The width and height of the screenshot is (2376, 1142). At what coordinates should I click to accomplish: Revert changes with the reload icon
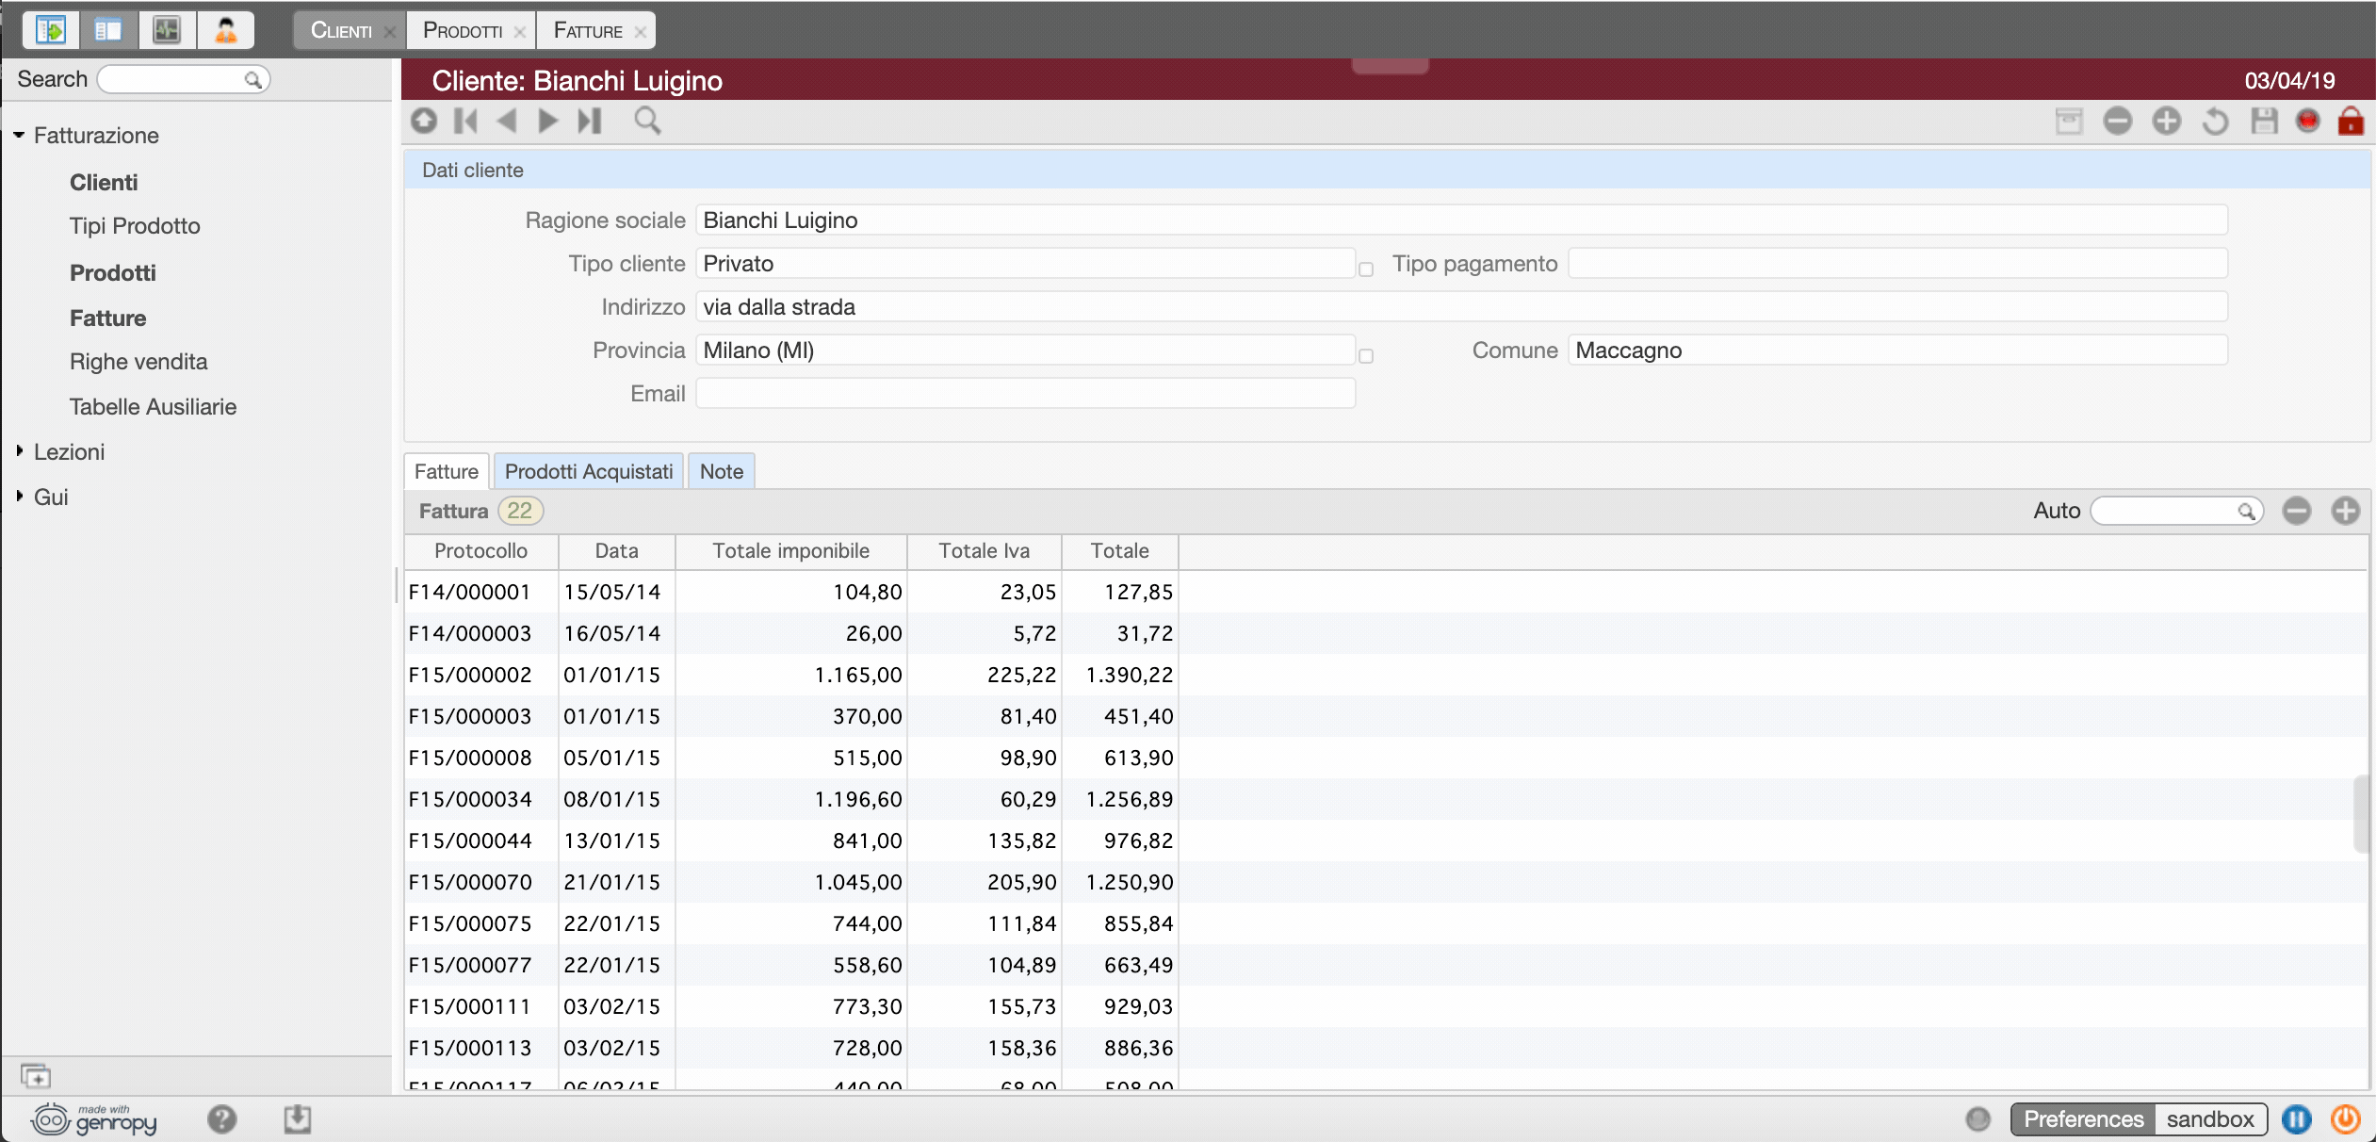coord(2216,121)
